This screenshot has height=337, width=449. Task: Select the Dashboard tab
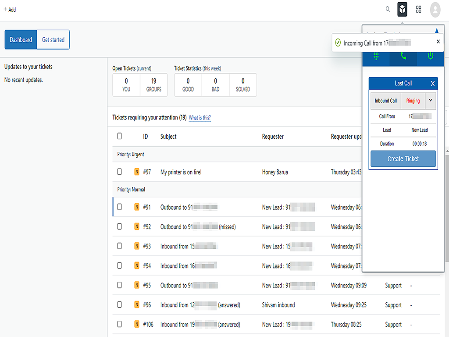[x=21, y=40]
